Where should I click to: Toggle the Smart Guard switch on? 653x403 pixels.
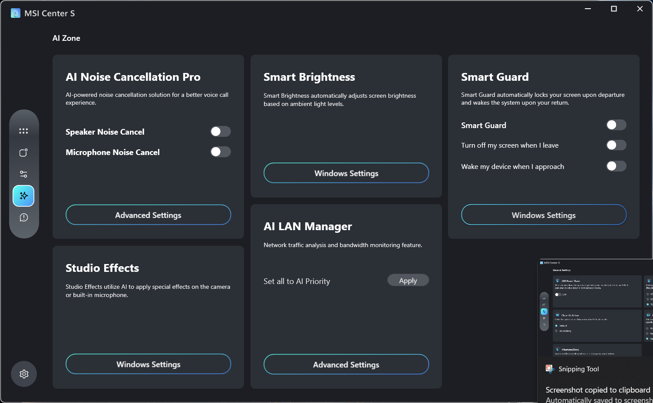pyautogui.click(x=616, y=125)
